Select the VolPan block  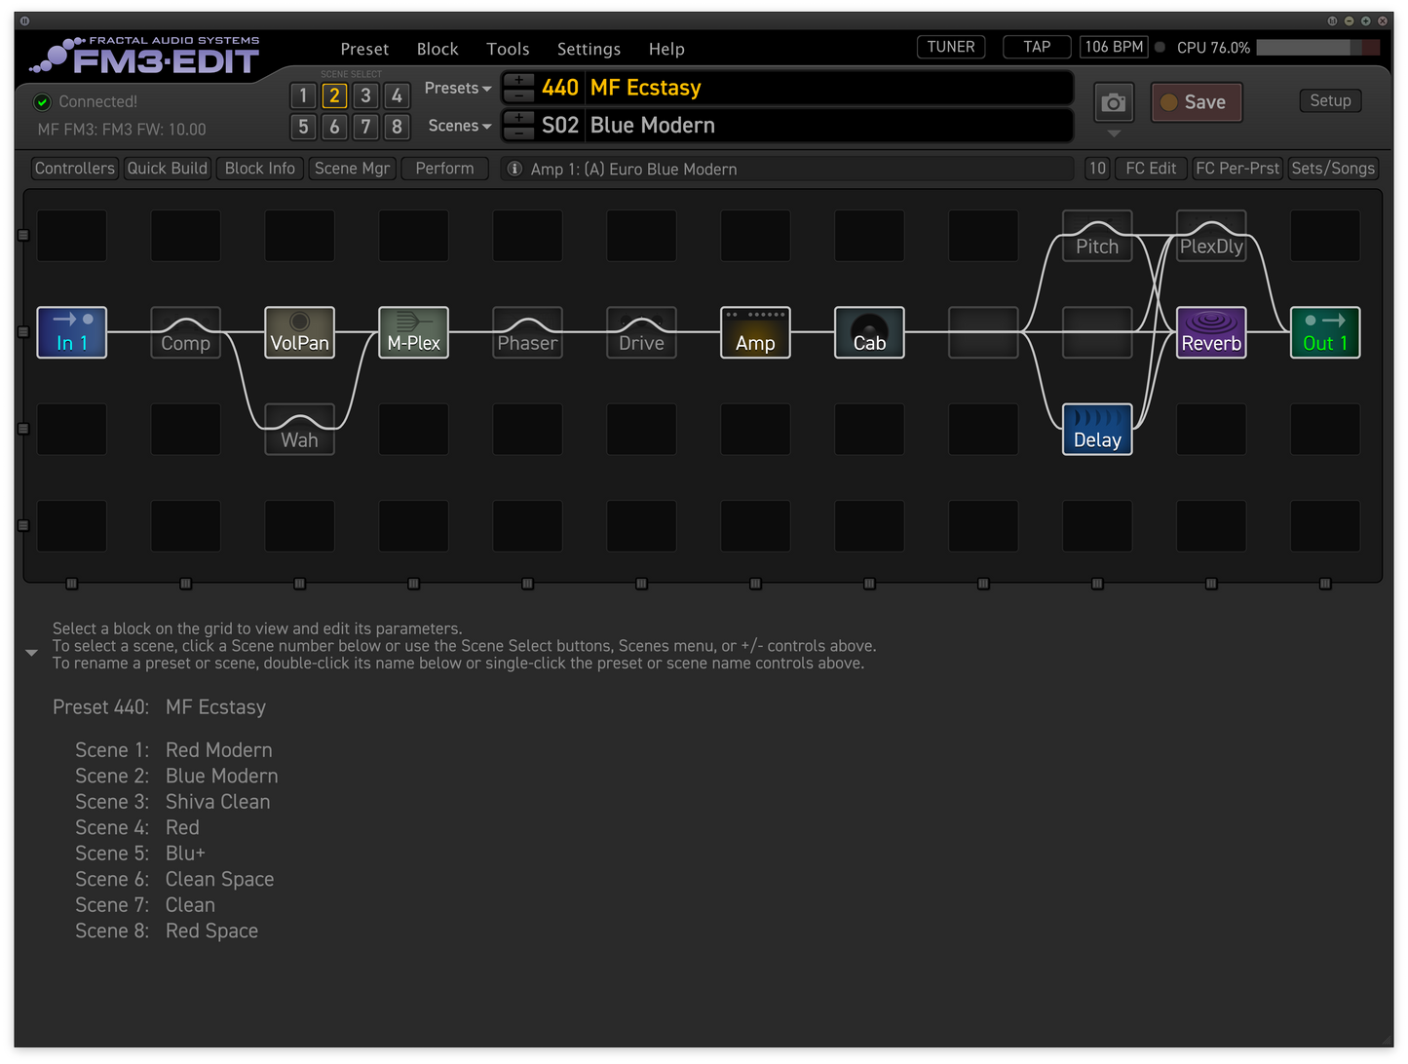pos(299,332)
